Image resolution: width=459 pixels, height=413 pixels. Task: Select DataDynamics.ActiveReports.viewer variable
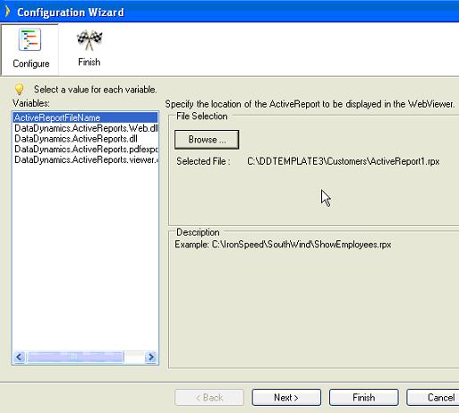(x=85, y=159)
